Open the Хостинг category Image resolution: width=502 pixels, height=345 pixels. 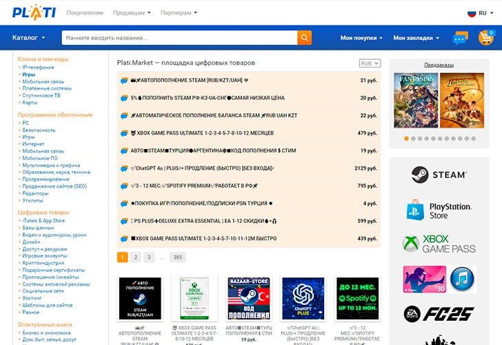click(x=32, y=298)
